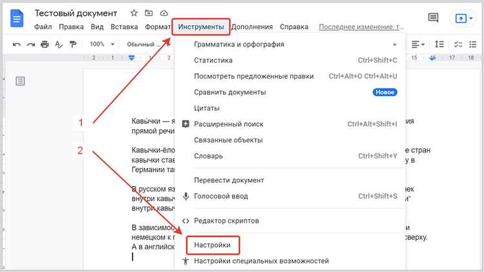Viewport: 484px width, 272px height.
Task: Click the move to folder icon
Action: pos(149,13)
